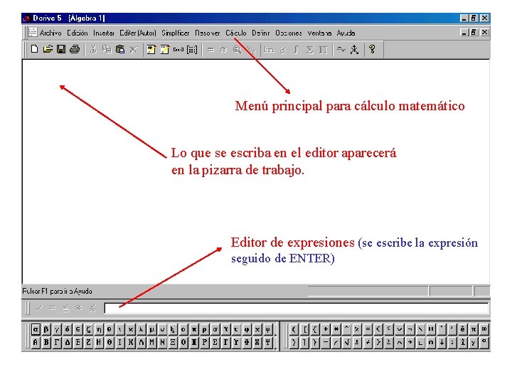Open the Cálculo menu
This screenshot has width=512, height=384.
(x=236, y=33)
